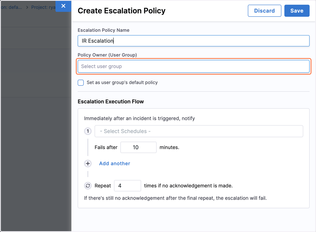
Task: Click the Fails after minutes field
Action: tap(139, 147)
